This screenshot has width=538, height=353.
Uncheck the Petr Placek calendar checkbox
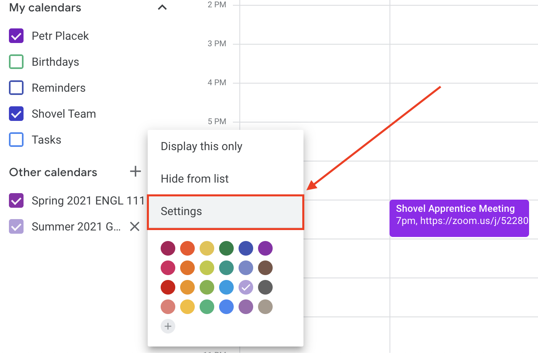click(16, 36)
